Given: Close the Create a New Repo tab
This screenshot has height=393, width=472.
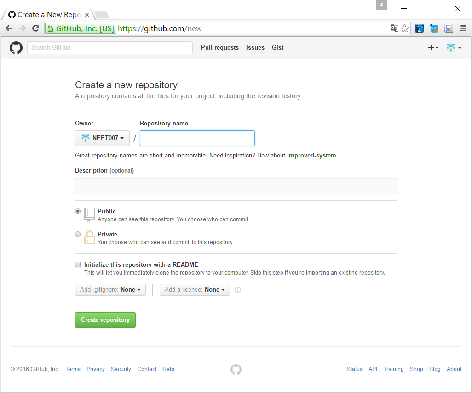Looking at the screenshot, I should tap(86, 15).
